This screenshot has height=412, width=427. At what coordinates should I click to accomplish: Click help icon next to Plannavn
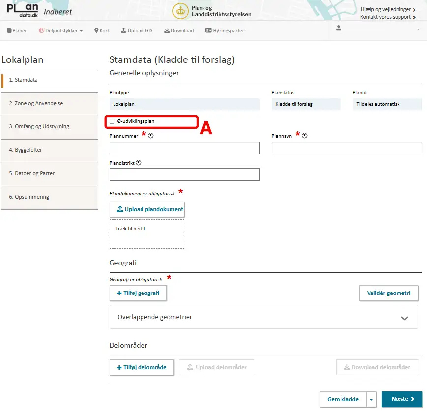(x=305, y=136)
